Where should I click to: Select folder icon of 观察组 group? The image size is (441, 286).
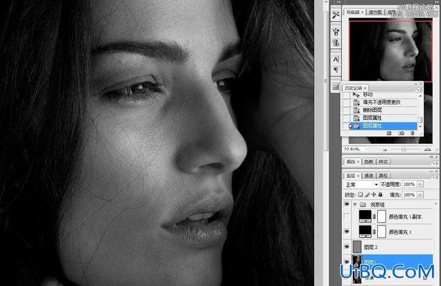pos(363,204)
